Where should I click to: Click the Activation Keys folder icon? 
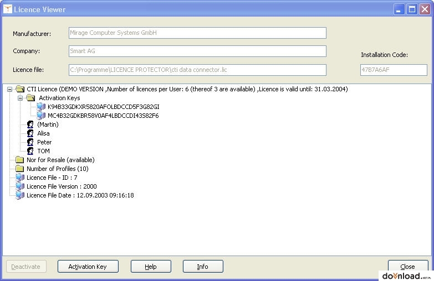[30, 98]
